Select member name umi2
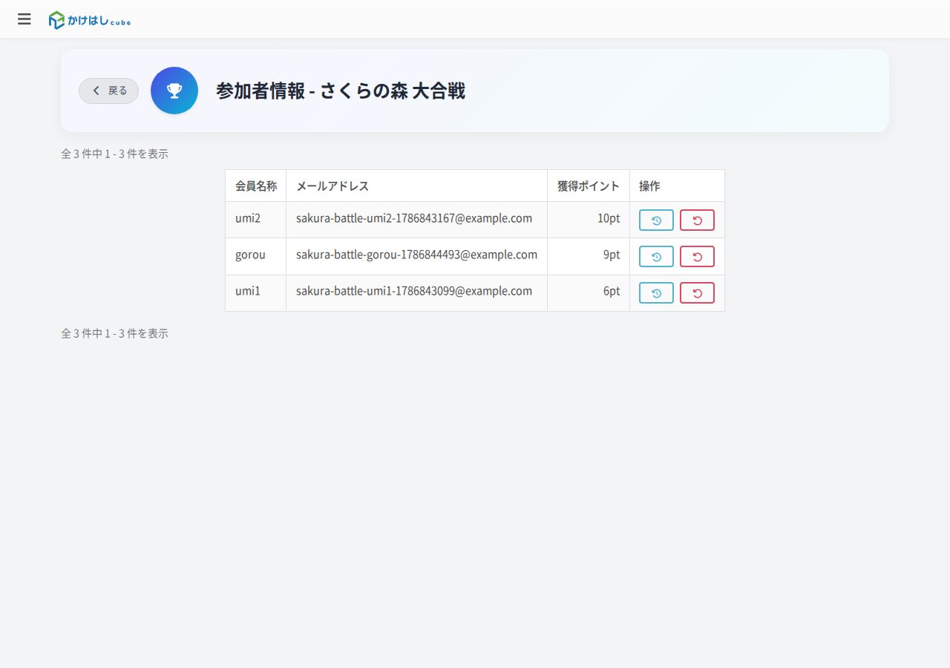 coord(248,218)
